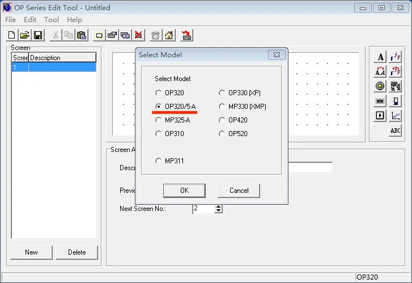Select the blue-red F font tool
The width and height of the screenshot is (412, 283).
395,57
